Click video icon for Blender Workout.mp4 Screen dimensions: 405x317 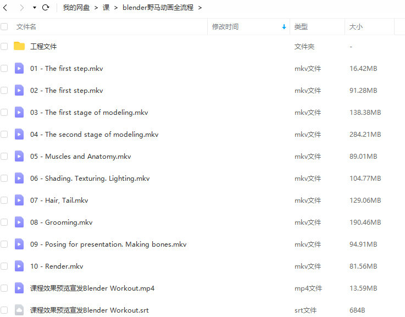click(x=19, y=288)
